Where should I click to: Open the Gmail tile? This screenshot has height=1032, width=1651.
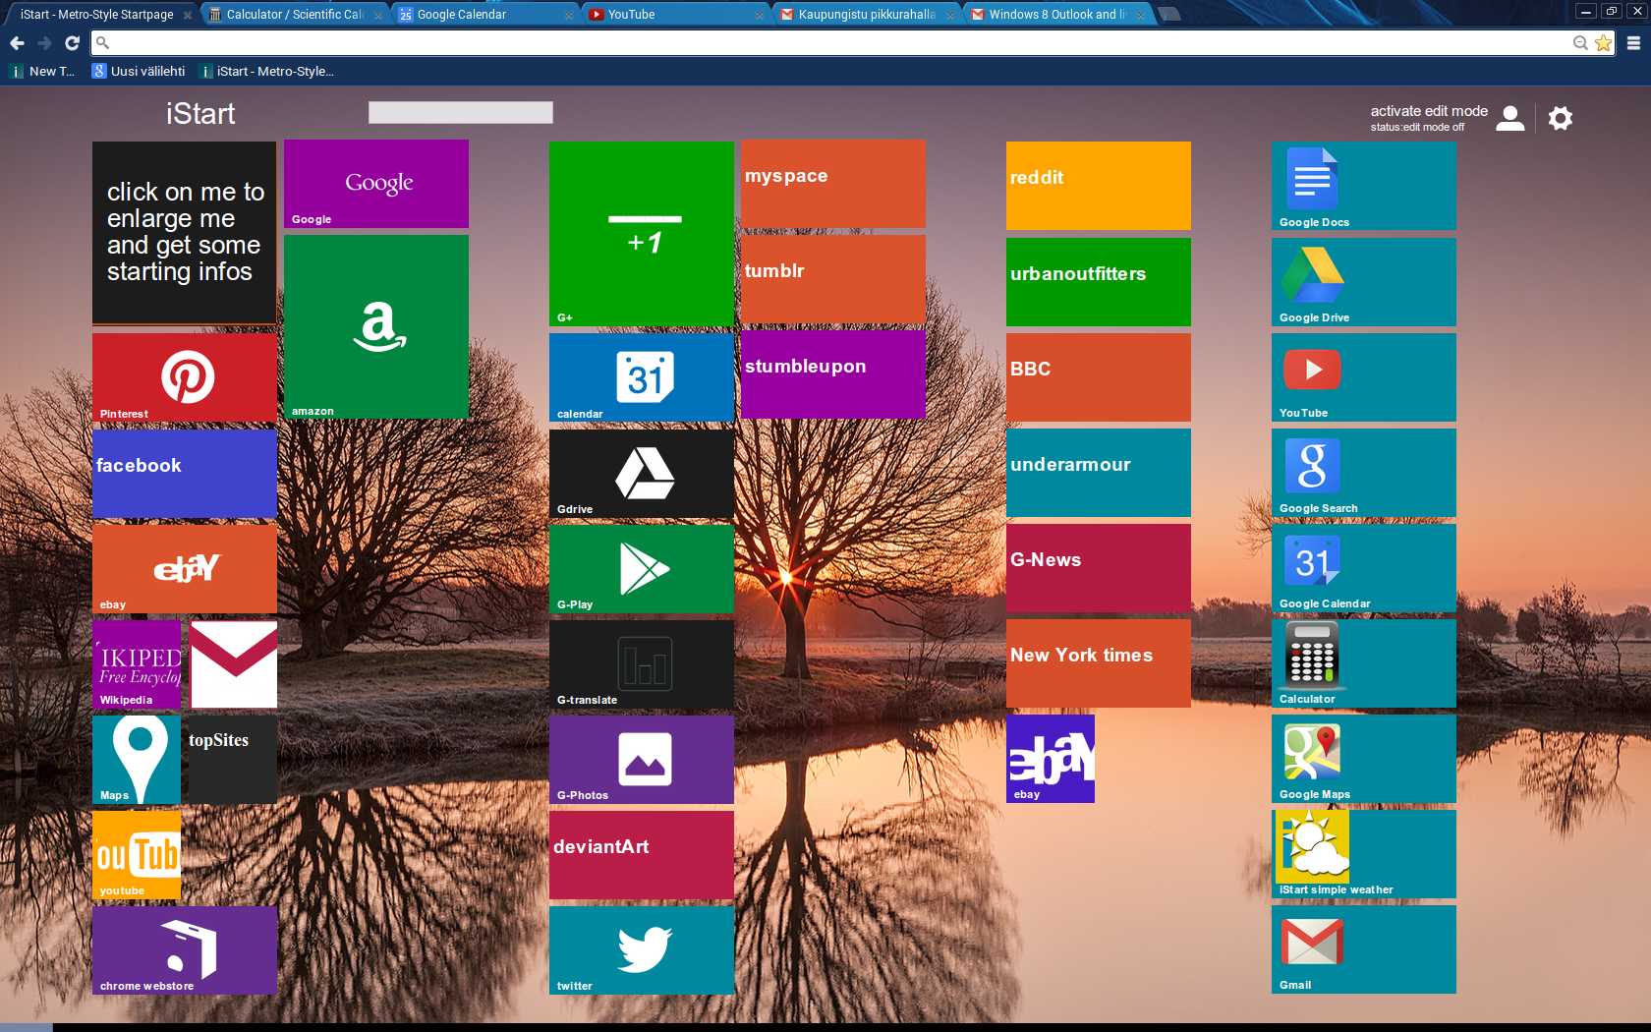(1363, 949)
